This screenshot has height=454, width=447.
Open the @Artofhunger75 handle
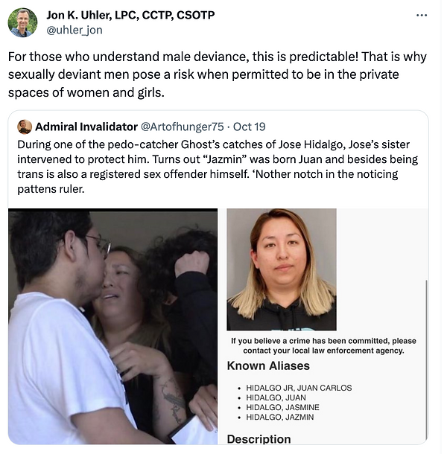[x=183, y=127]
